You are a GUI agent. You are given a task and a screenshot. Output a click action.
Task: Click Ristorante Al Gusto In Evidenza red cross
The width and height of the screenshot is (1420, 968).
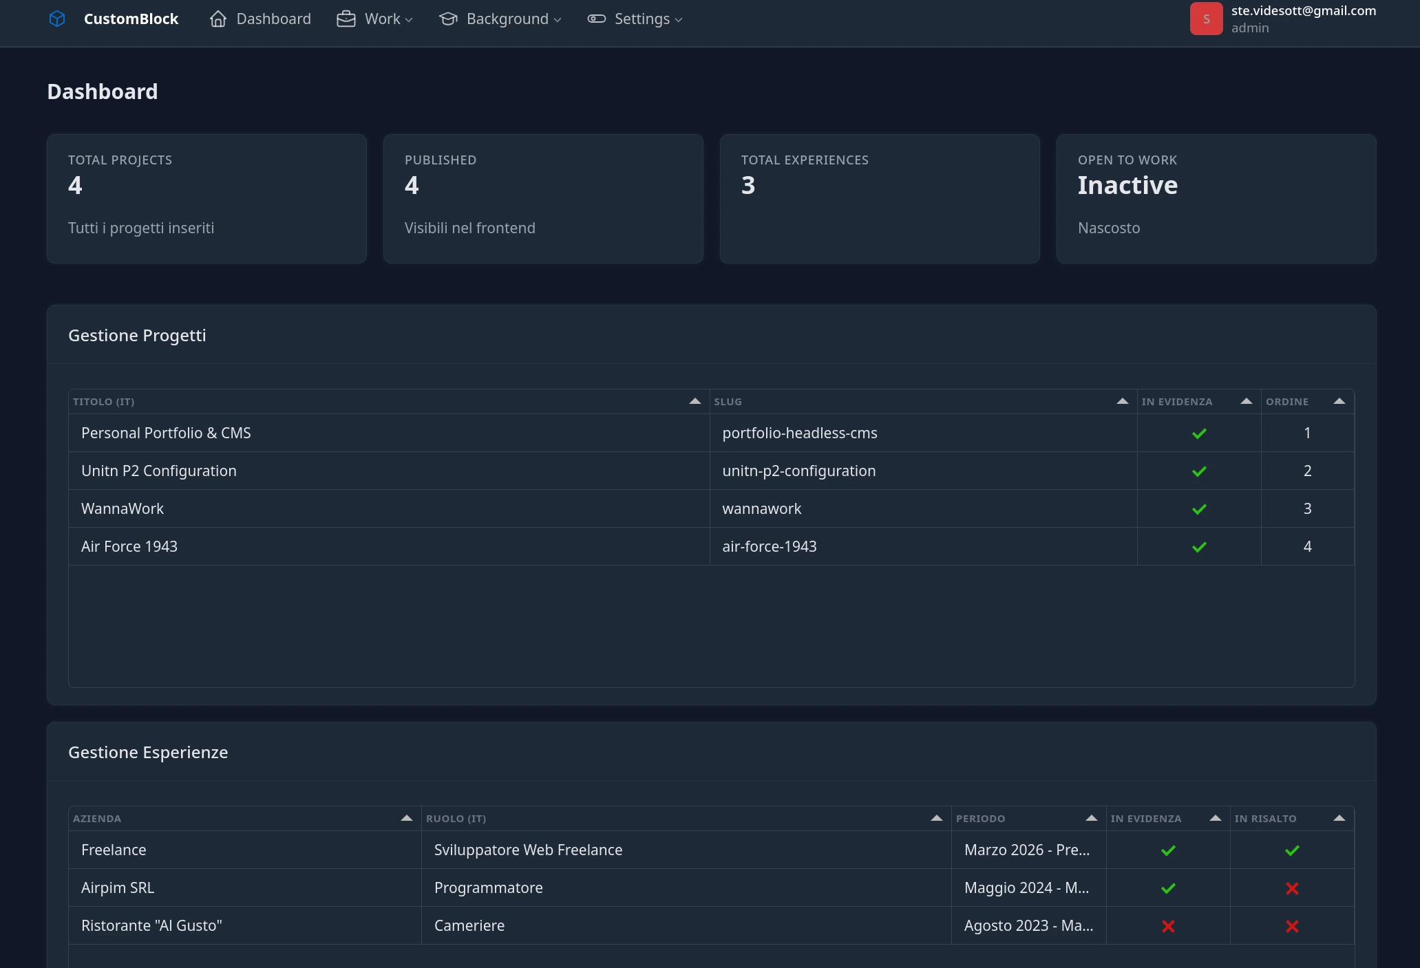tap(1168, 926)
